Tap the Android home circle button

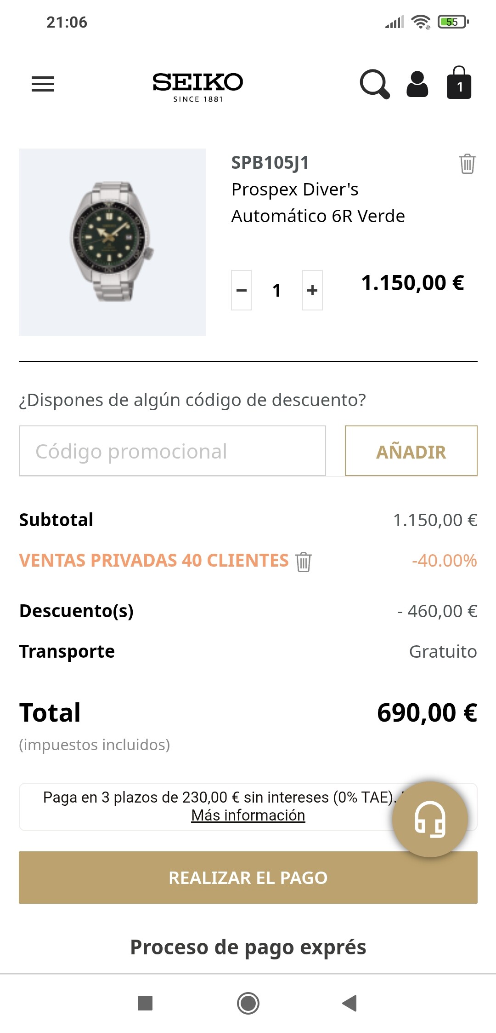tap(248, 1003)
